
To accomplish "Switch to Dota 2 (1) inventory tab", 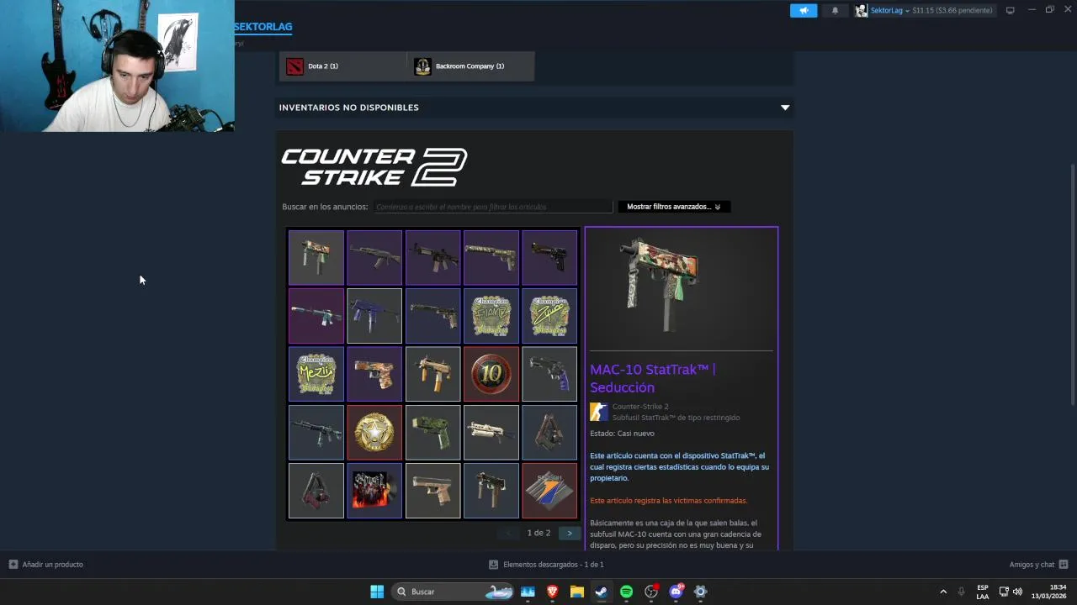I will (x=342, y=66).
